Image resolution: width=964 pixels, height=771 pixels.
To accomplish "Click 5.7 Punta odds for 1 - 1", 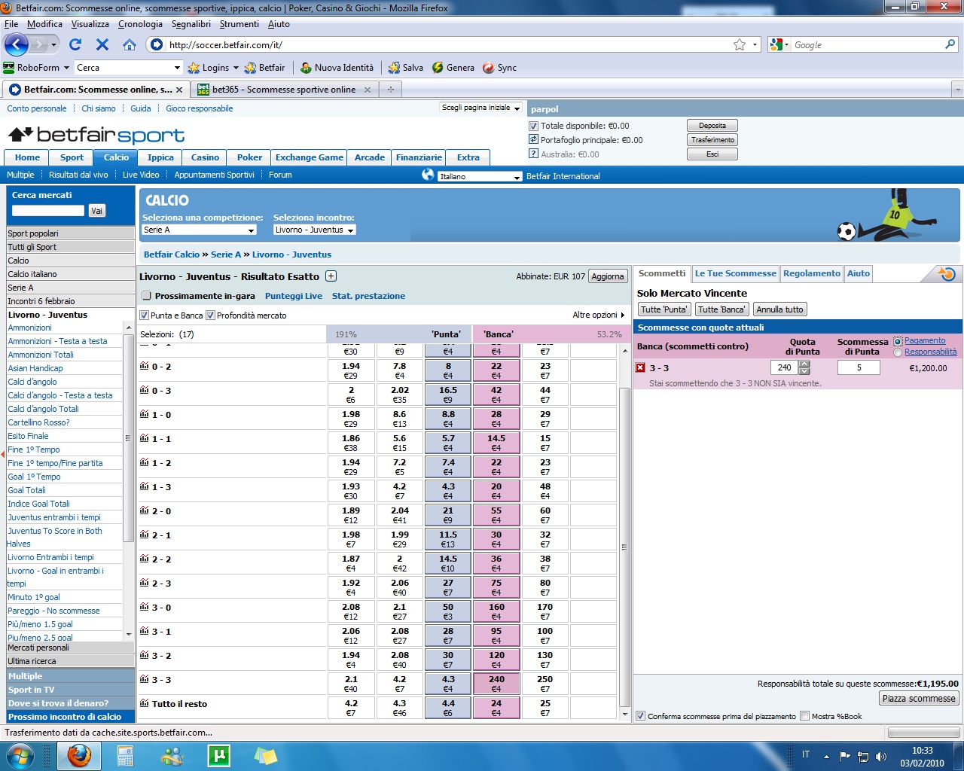I will pyautogui.click(x=448, y=443).
